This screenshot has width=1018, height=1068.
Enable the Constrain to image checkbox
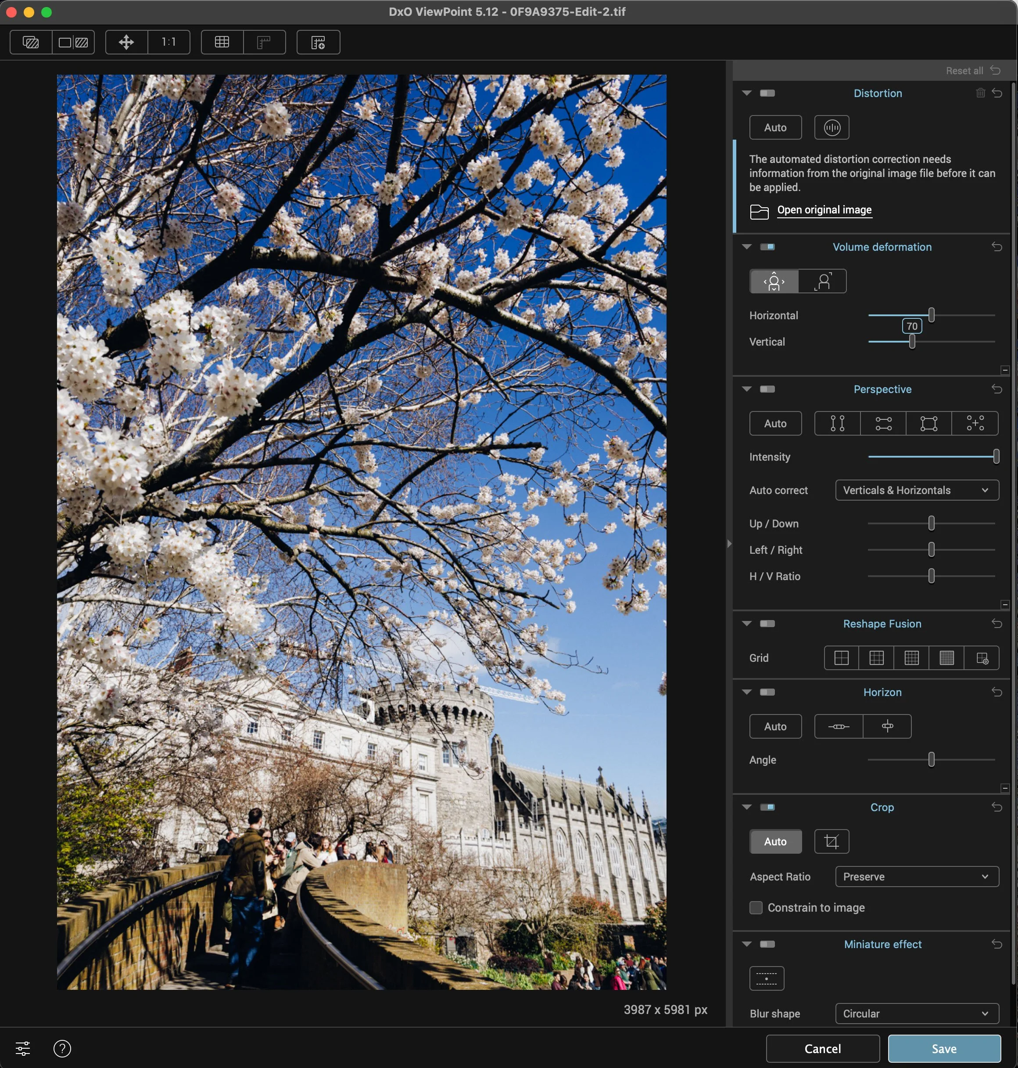click(755, 908)
